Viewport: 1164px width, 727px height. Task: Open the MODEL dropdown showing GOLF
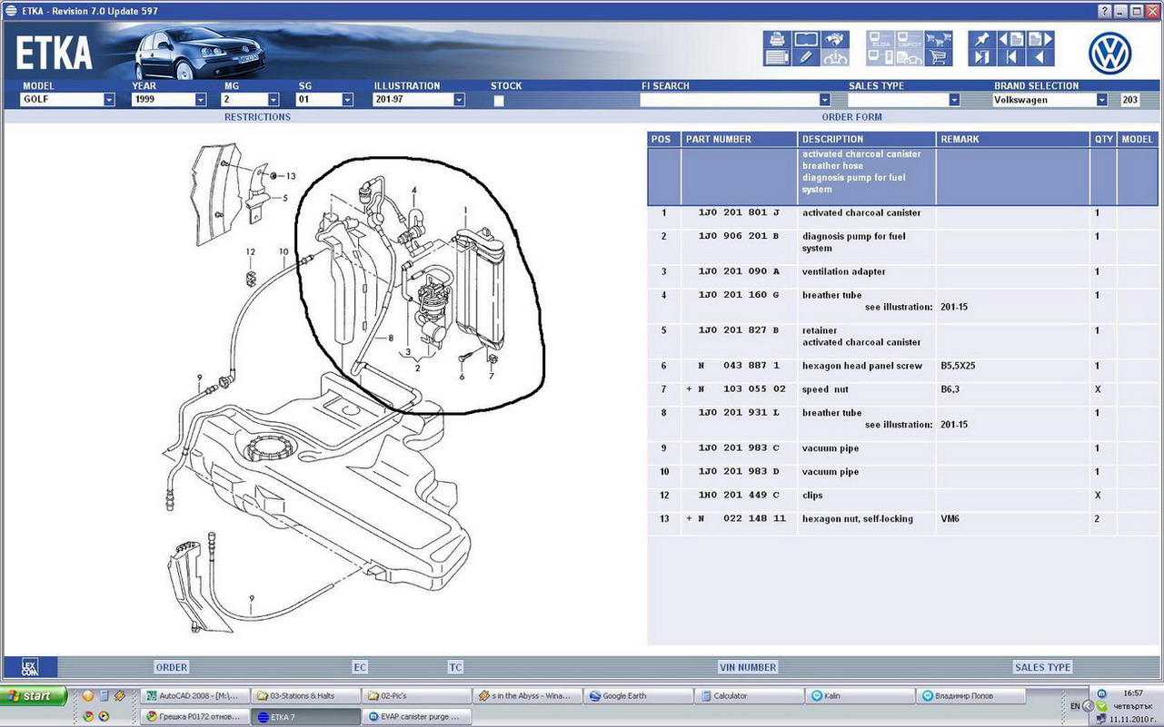coord(109,100)
